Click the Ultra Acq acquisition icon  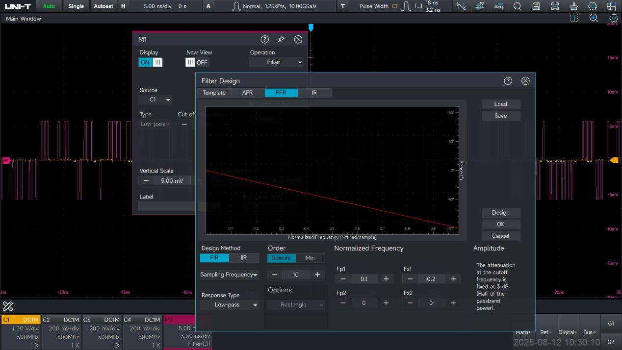pyautogui.click(x=498, y=6)
